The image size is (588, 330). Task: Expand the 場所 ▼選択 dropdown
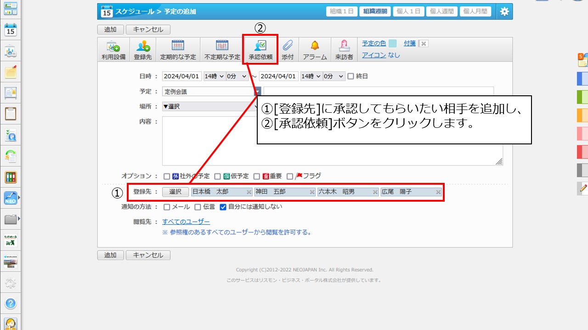[209, 106]
